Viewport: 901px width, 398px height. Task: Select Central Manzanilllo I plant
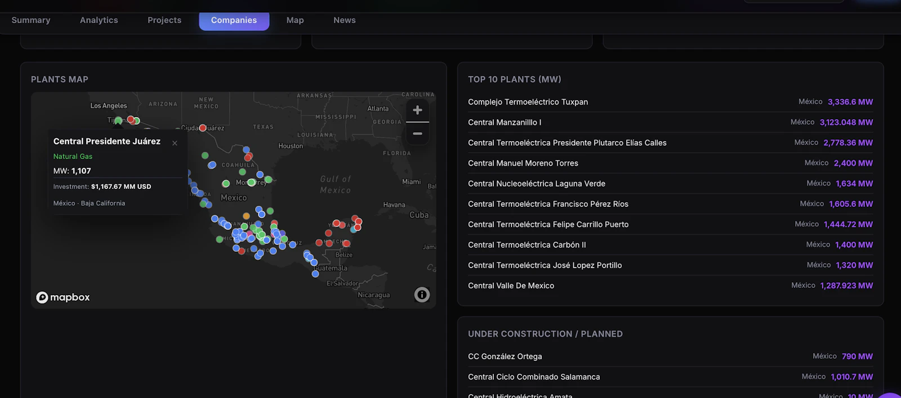coord(670,122)
